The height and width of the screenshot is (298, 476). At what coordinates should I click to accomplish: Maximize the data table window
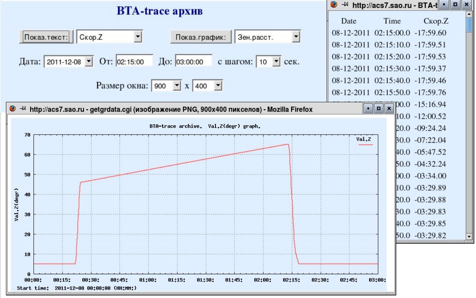455,5
